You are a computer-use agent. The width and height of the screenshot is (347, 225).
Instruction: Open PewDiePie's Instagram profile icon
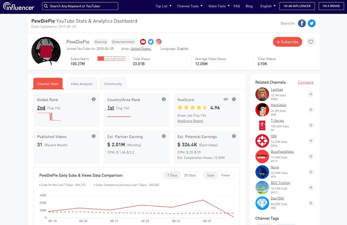click(159, 42)
